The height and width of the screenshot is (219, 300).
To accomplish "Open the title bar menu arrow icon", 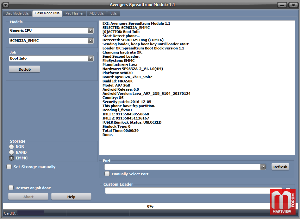I will click(x=6, y=5).
